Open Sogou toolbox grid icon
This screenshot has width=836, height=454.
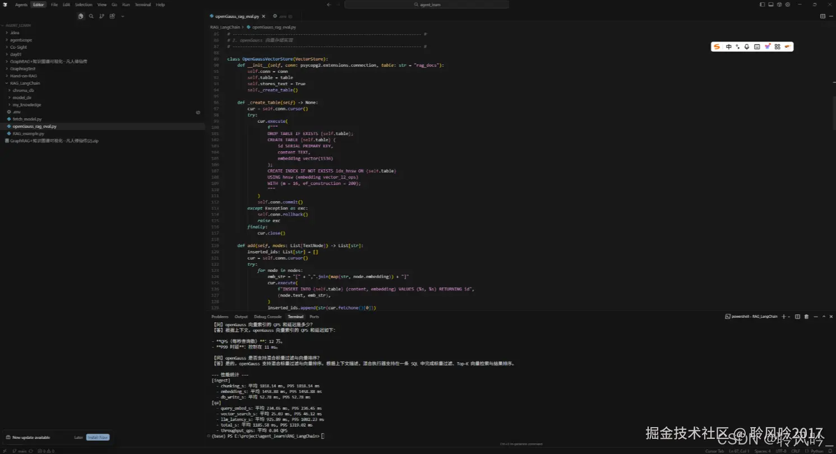777,47
